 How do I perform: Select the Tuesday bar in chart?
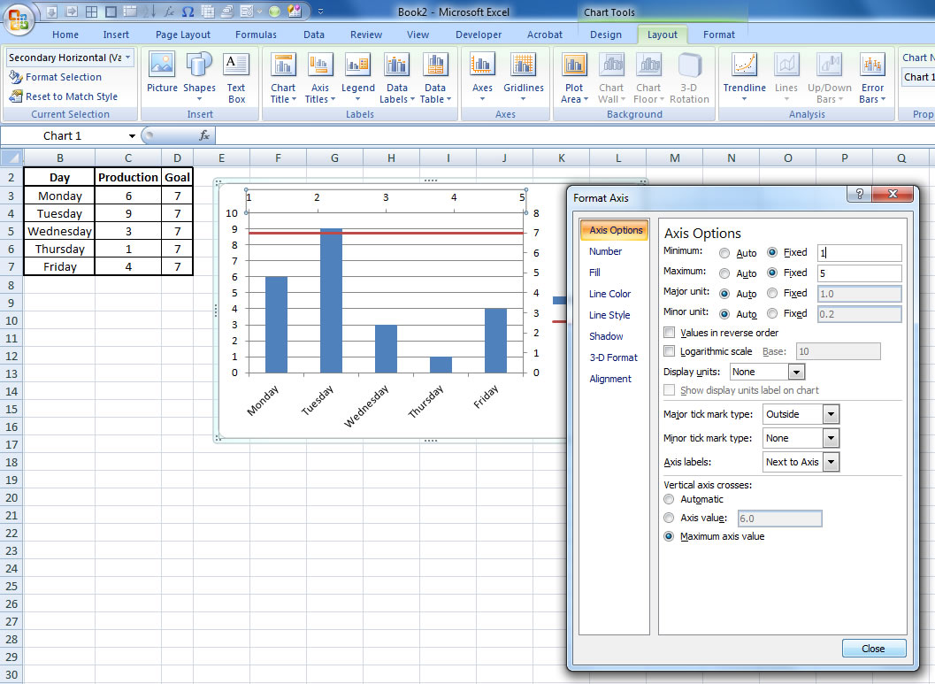pyautogui.click(x=331, y=301)
